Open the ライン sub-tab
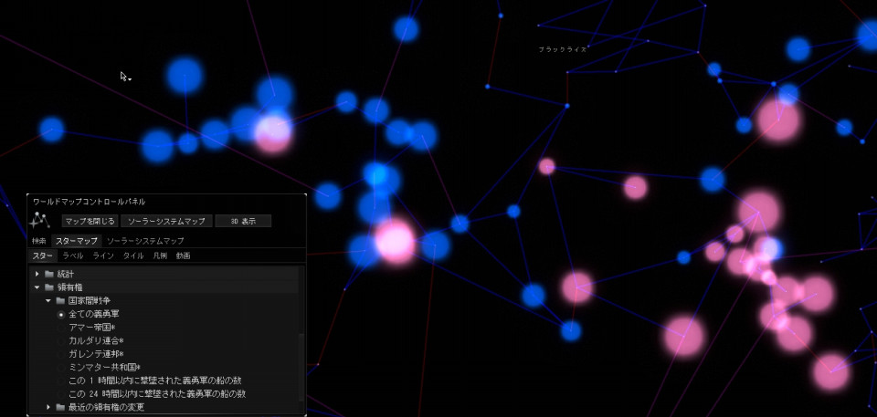This screenshot has width=877, height=417. [103, 255]
